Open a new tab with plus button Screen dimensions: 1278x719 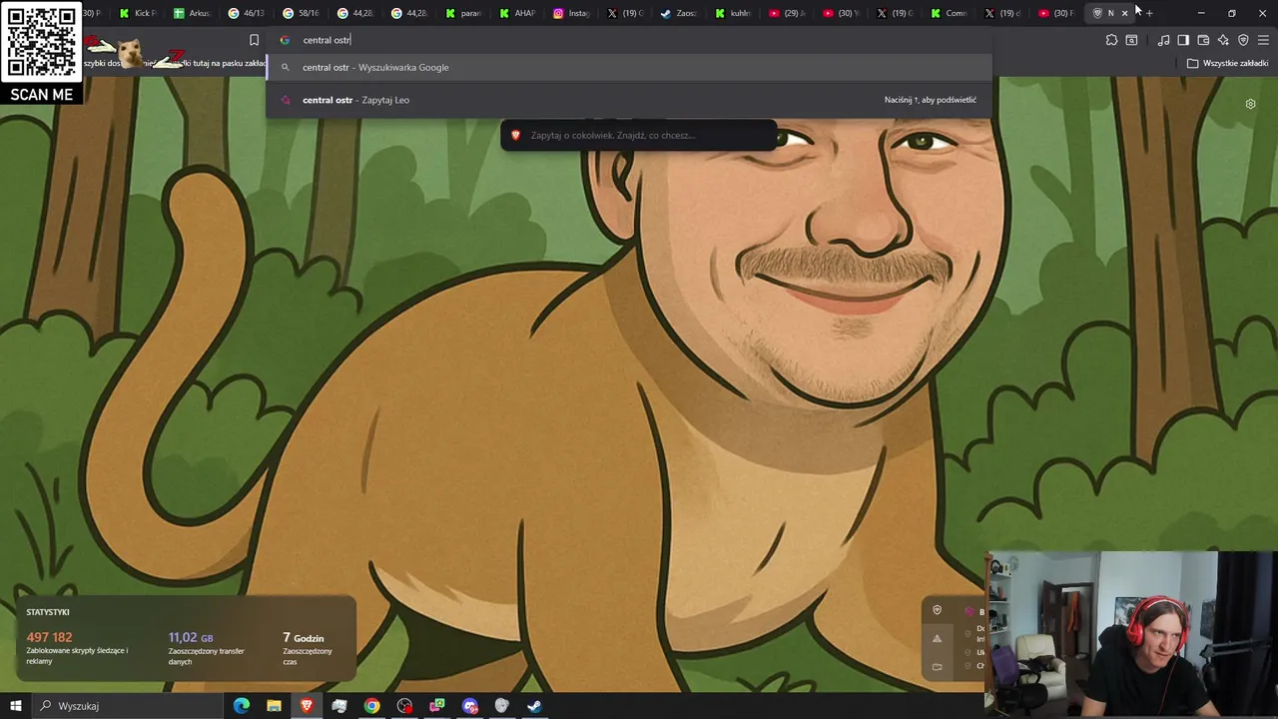pyautogui.click(x=1149, y=13)
